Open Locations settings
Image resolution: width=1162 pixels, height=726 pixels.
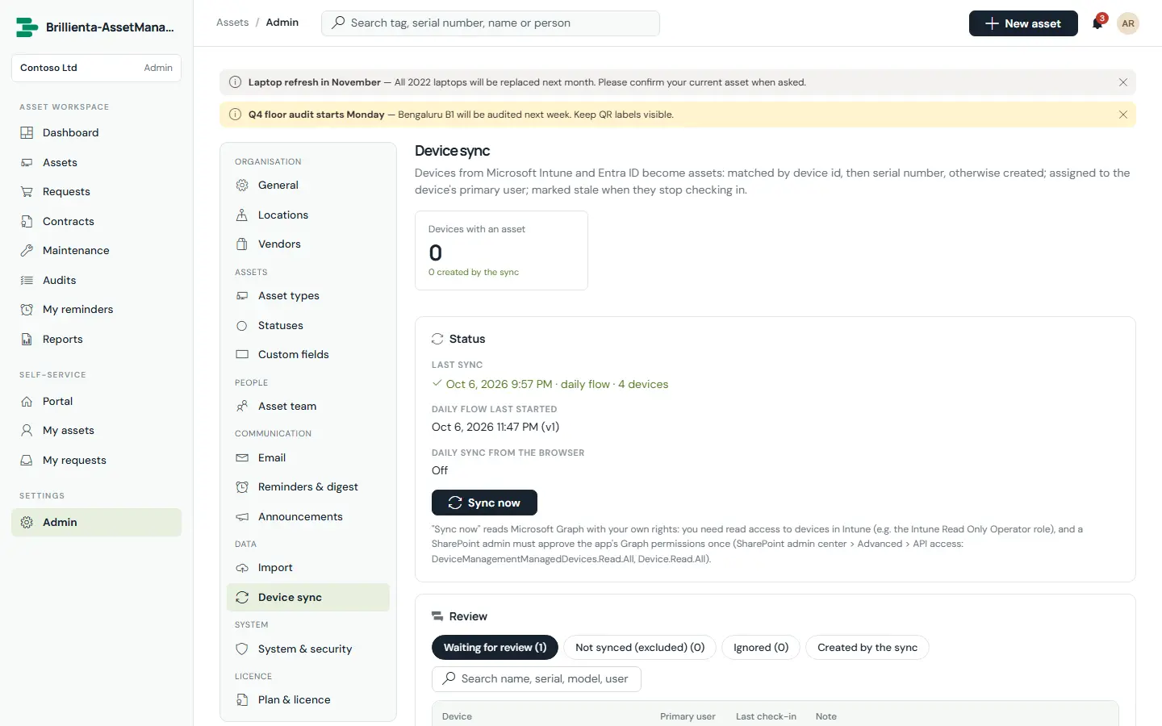308,215
